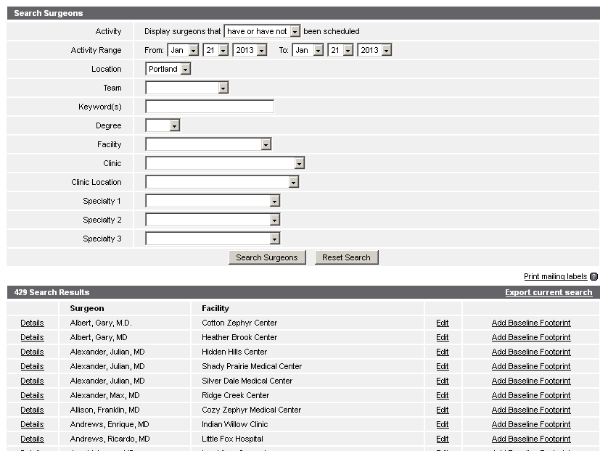
Task: Add Baseline Footprint for Heather Brook Center
Action: click(531, 337)
